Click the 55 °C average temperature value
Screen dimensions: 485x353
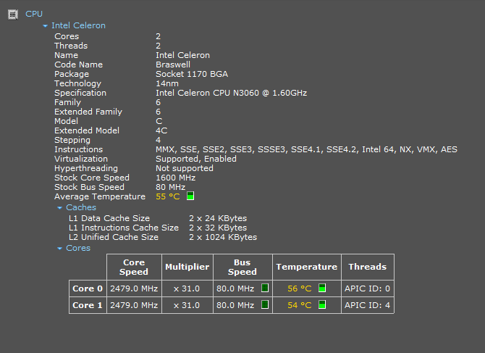tap(168, 196)
